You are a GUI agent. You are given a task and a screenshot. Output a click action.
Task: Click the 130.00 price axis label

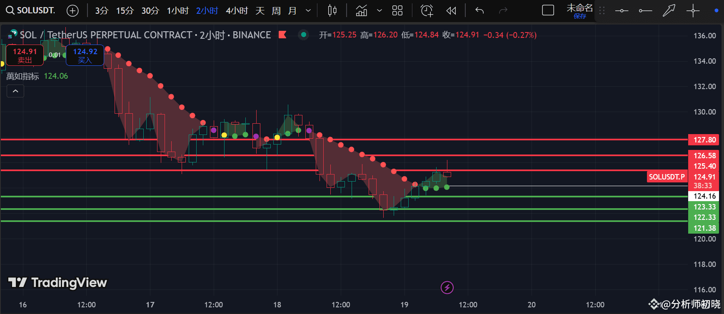pos(704,112)
